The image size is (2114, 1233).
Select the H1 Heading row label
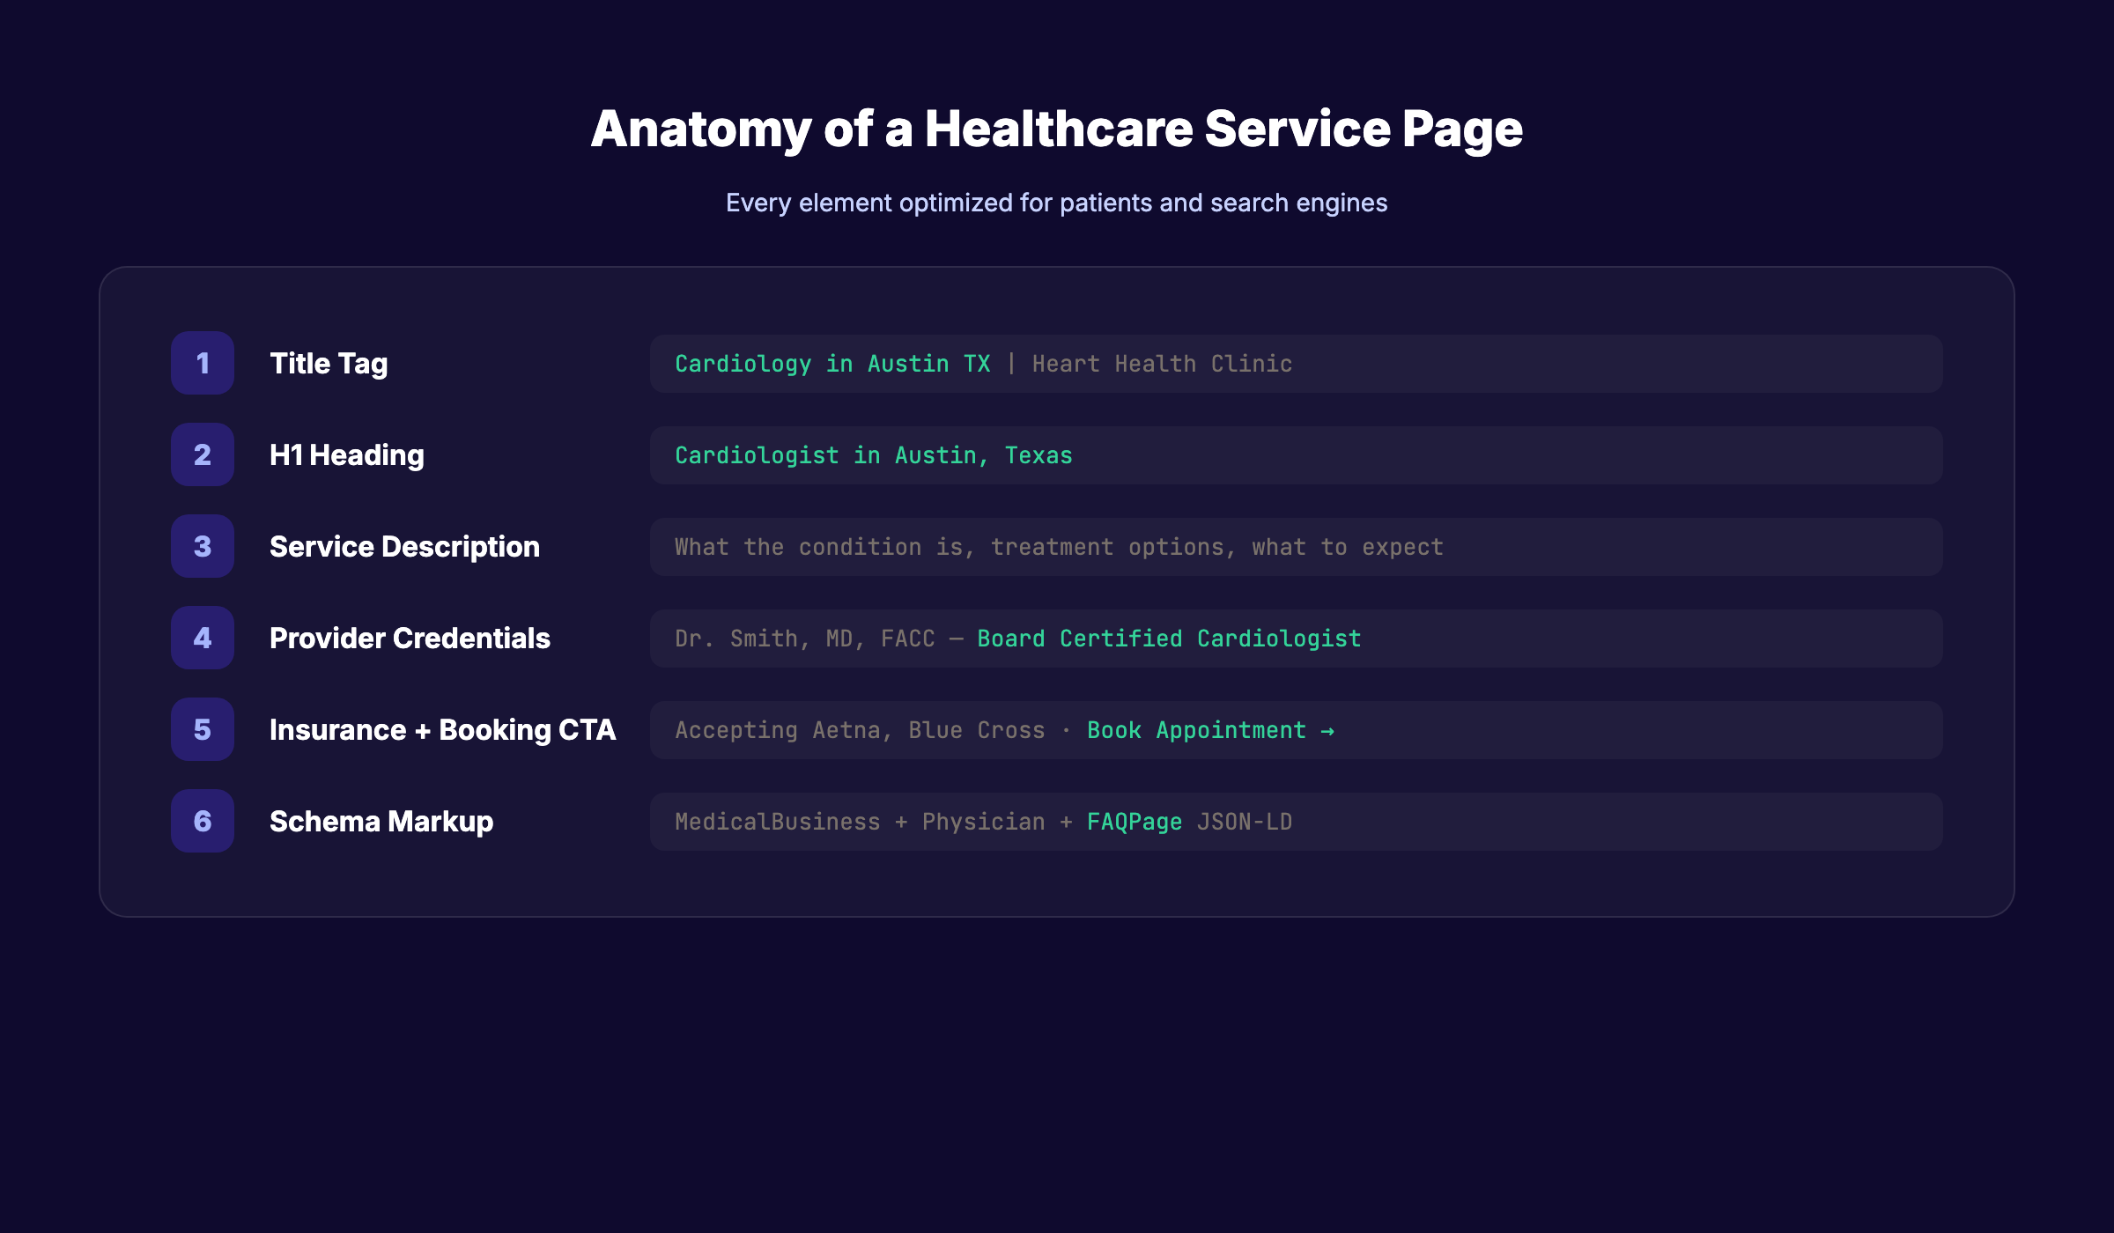click(x=347, y=454)
